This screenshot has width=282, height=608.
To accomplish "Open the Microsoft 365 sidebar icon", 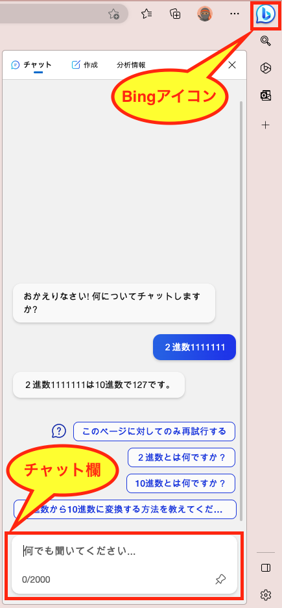I will 265,68.
